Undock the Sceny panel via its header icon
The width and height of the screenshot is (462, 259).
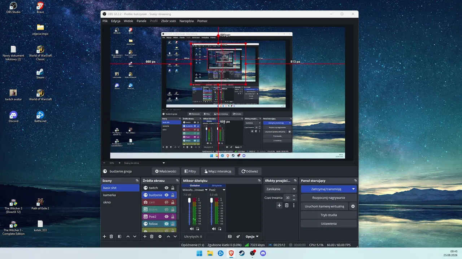[x=137, y=181]
